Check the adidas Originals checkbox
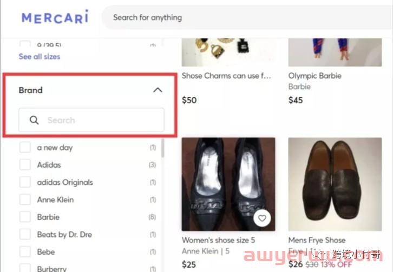This screenshot has width=393, height=272. [25, 182]
